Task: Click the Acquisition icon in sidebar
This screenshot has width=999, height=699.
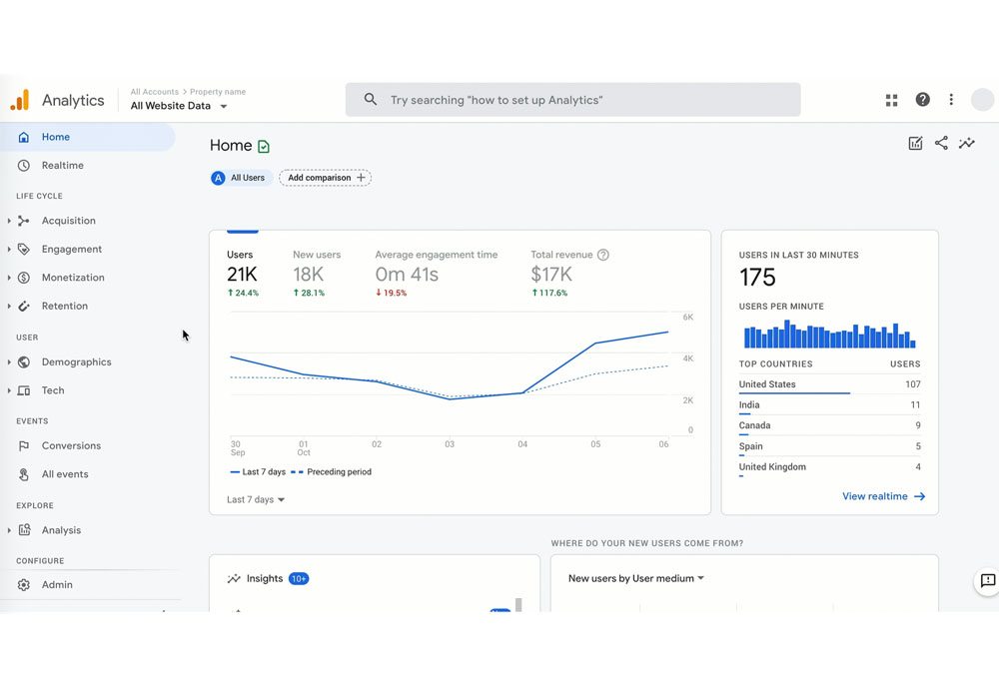Action: 24,221
